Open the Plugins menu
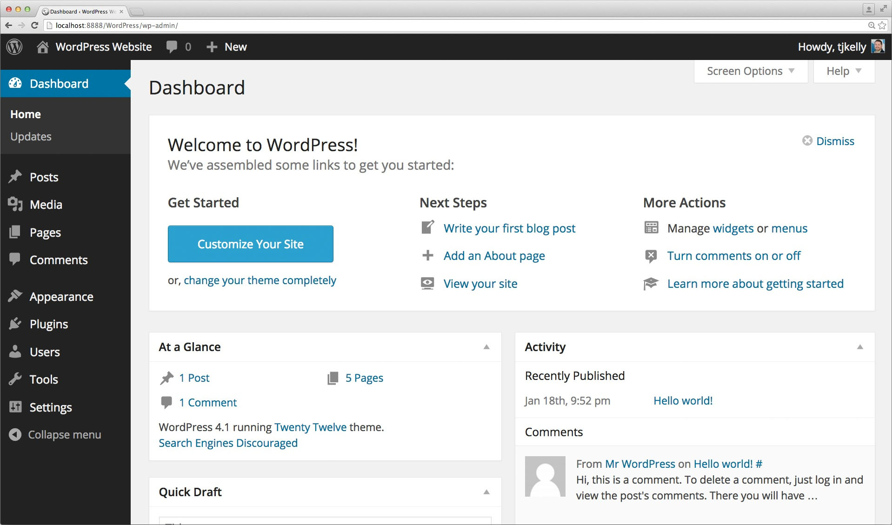The width and height of the screenshot is (892, 525). click(66, 324)
